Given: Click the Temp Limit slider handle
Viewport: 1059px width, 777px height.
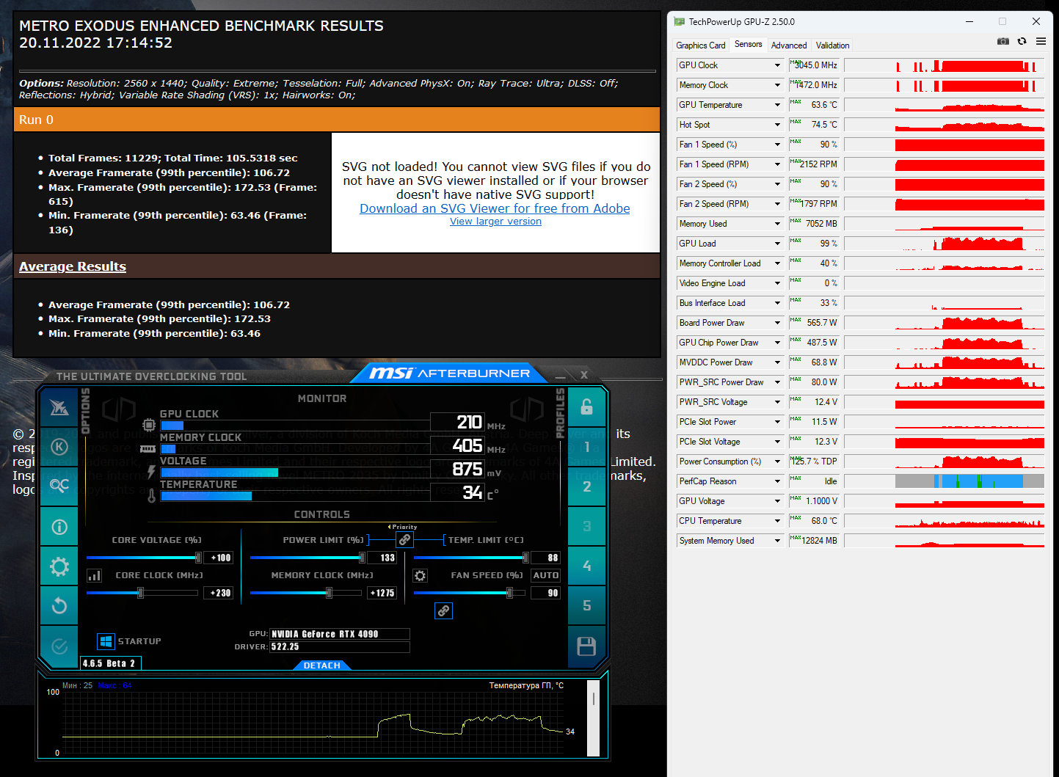Looking at the screenshot, I should [x=525, y=558].
